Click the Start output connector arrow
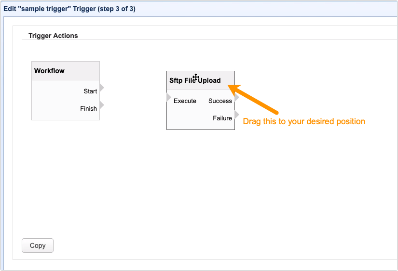The height and width of the screenshot is (271, 398). [102, 88]
